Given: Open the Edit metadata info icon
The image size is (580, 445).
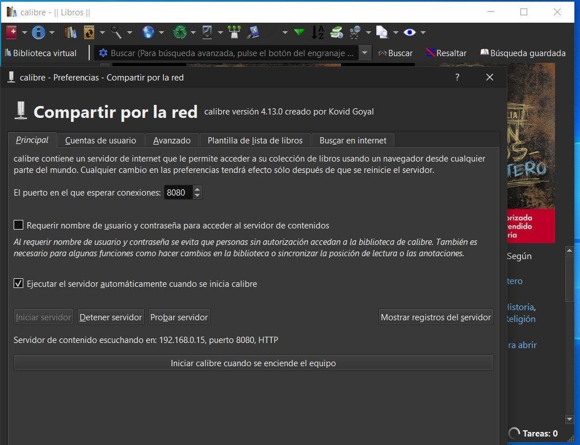Looking at the screenshot, I should [x=39, y=32].
